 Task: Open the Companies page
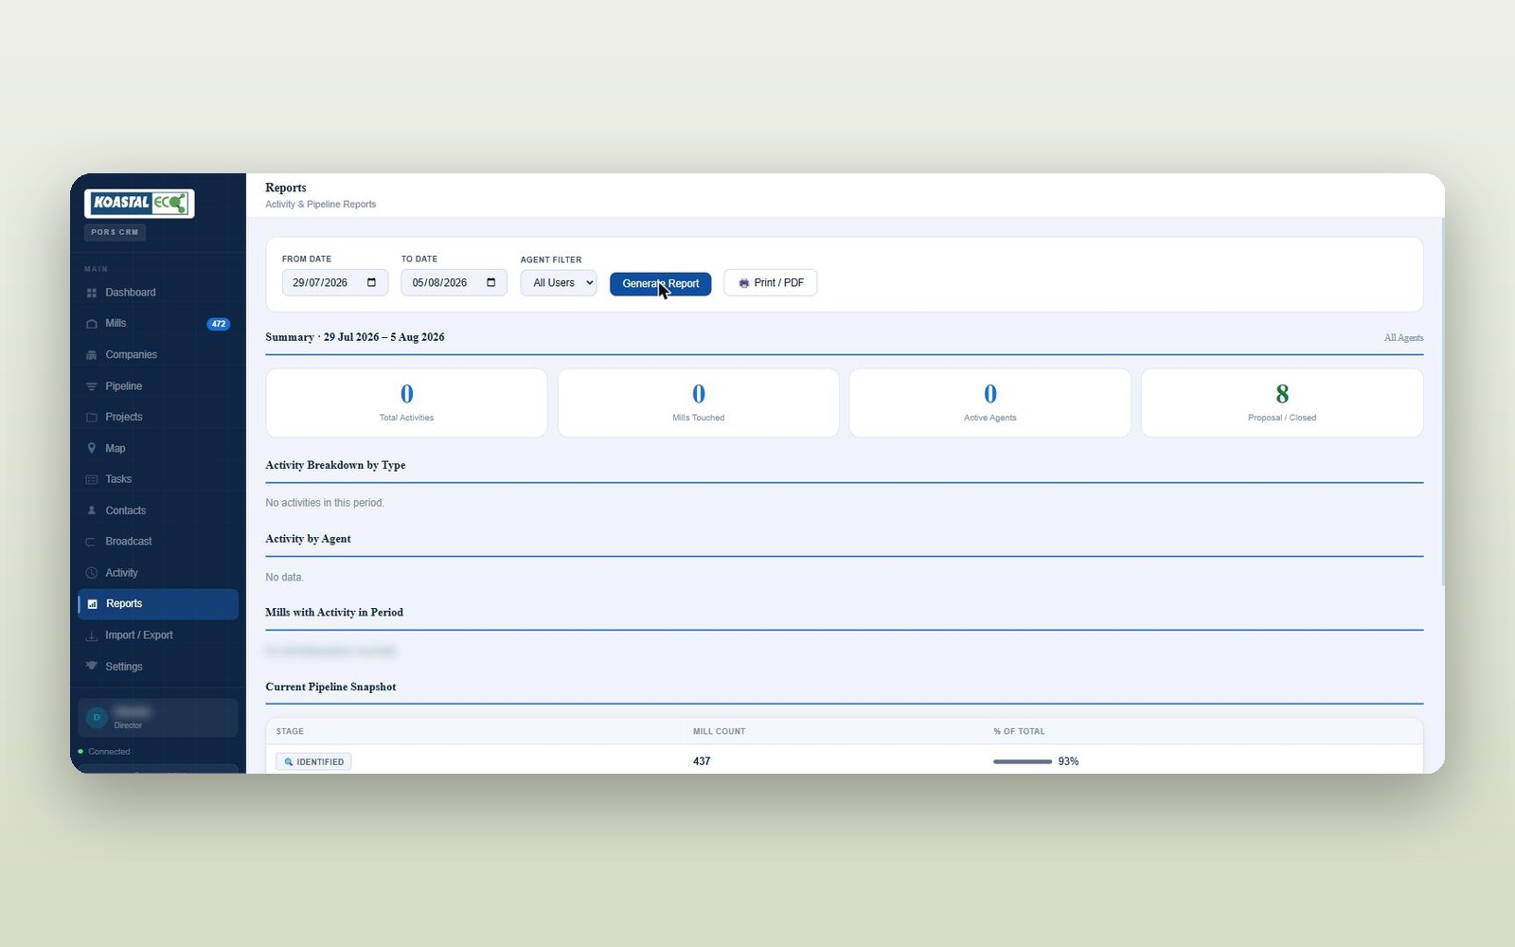(158, 355)
